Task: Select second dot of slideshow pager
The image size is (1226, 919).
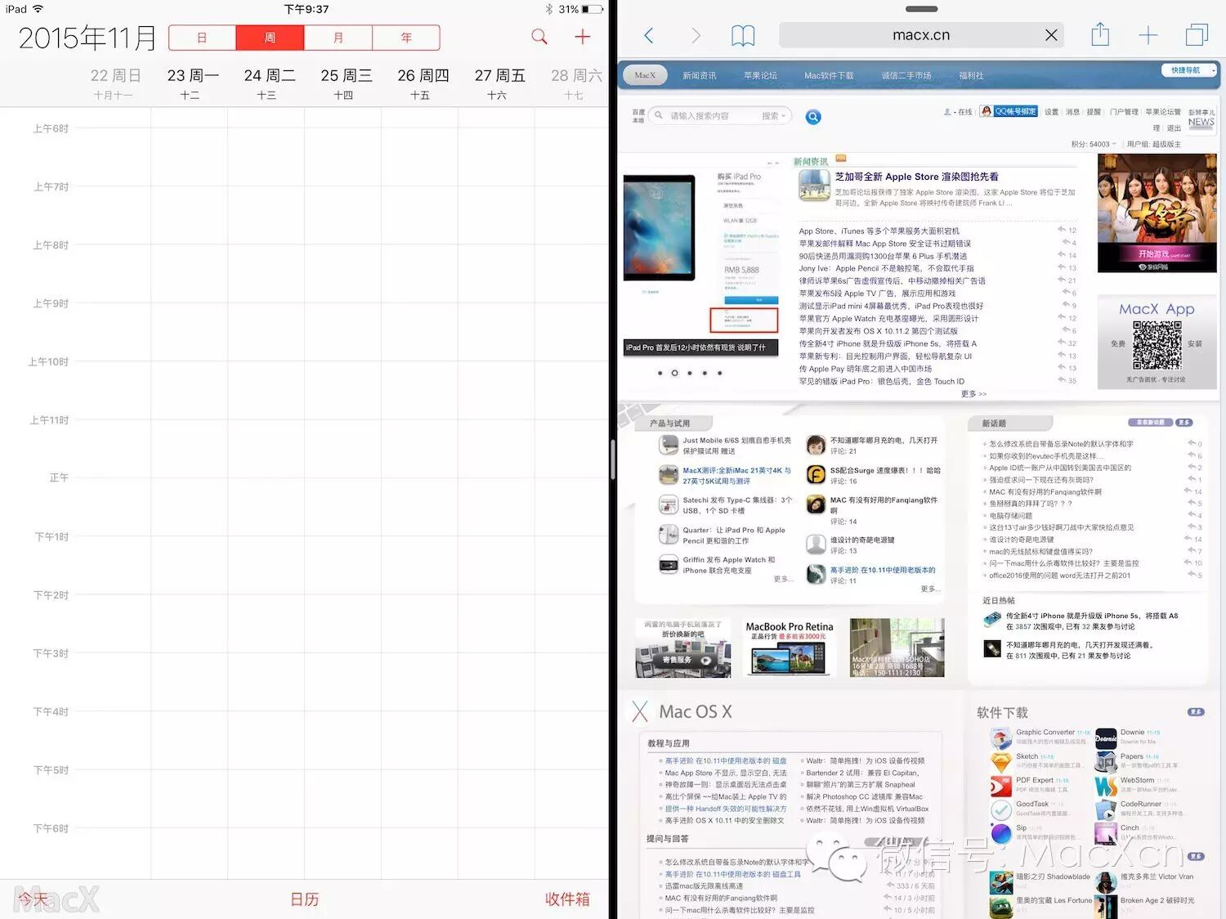Action: coord(674,373)
